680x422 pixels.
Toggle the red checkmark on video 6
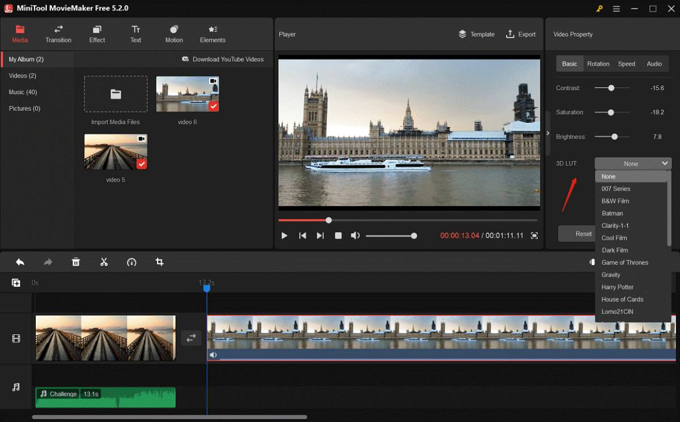214,106
